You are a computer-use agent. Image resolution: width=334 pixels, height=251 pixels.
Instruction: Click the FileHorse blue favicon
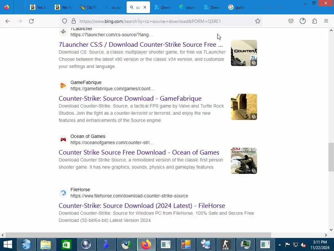63,193
